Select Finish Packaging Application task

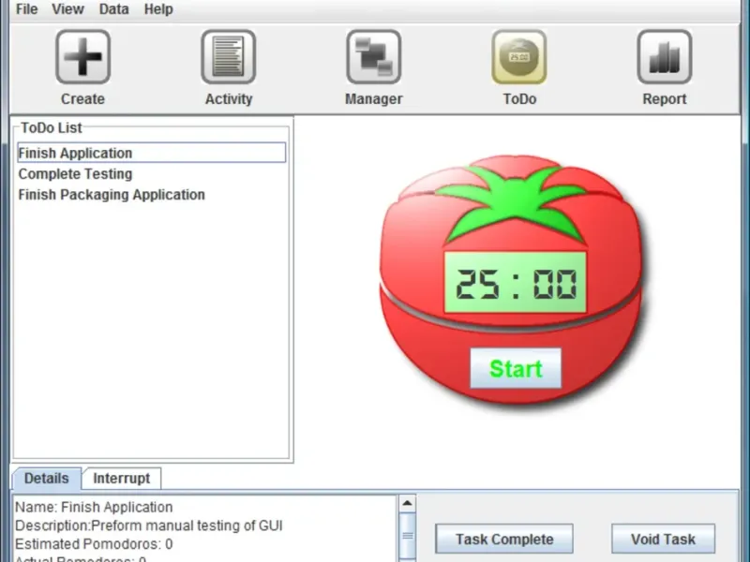click(x=152, y=195)
